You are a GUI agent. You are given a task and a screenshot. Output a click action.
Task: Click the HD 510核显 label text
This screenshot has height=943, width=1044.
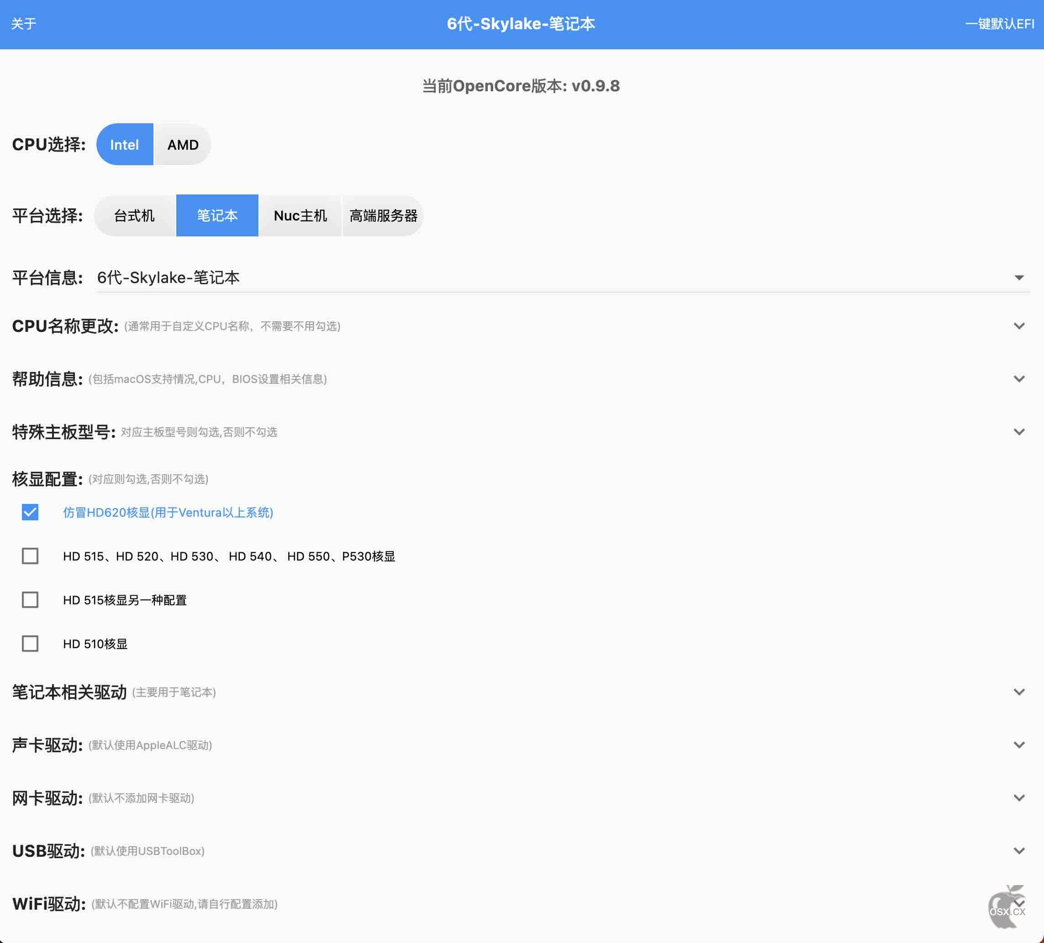(x=95, y=644)
